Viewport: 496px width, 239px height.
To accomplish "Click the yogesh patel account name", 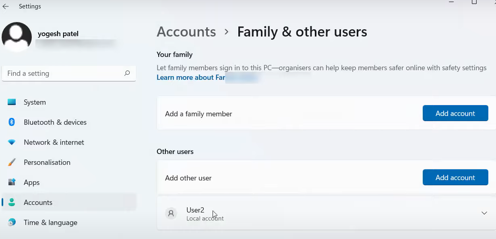I will click(58, 34).
